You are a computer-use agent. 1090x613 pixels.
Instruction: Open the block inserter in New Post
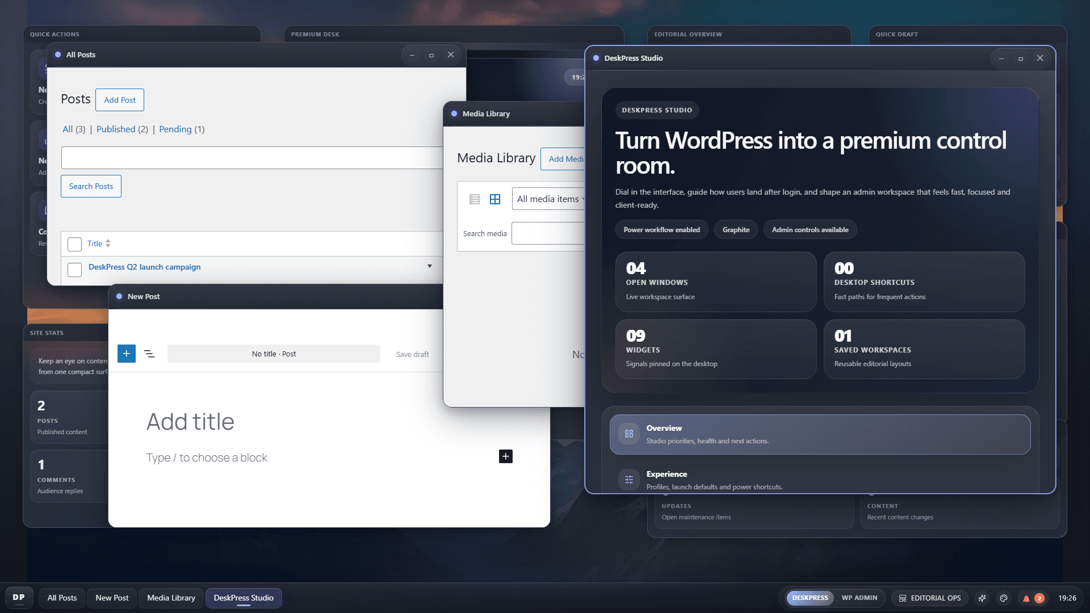pos(126,354)
